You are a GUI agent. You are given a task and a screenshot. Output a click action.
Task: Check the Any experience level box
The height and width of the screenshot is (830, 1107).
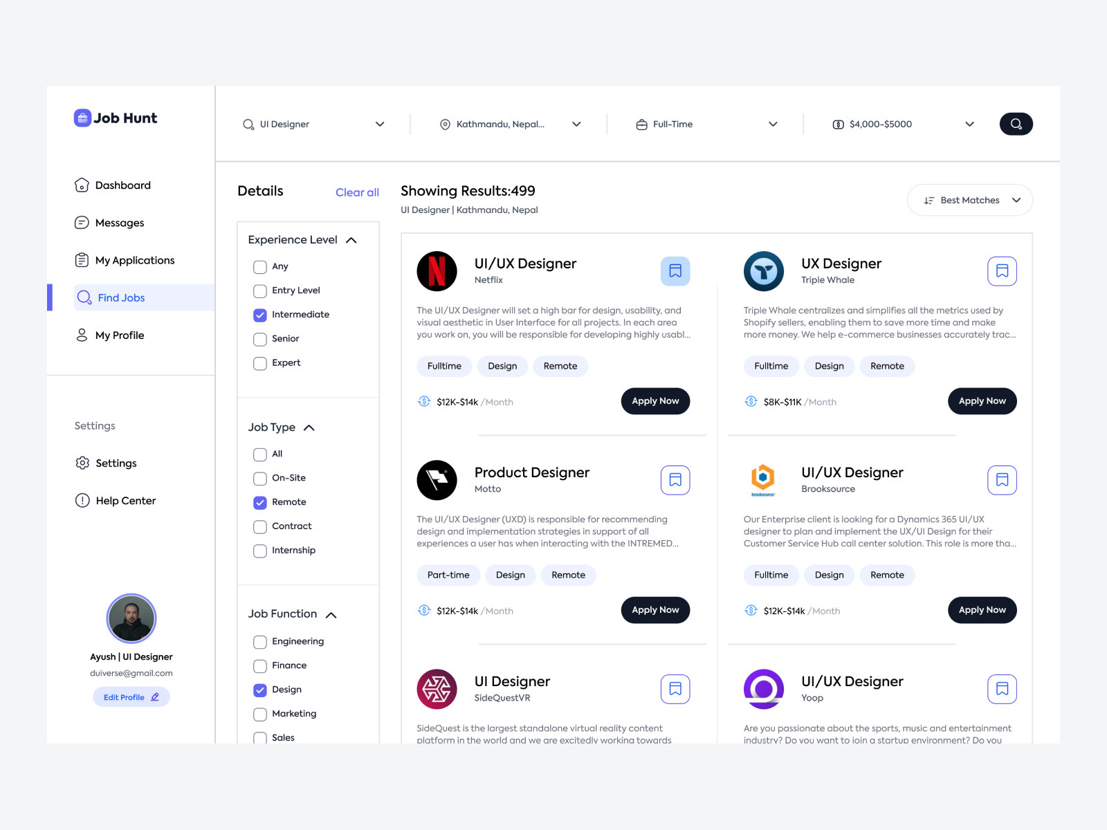260,267
